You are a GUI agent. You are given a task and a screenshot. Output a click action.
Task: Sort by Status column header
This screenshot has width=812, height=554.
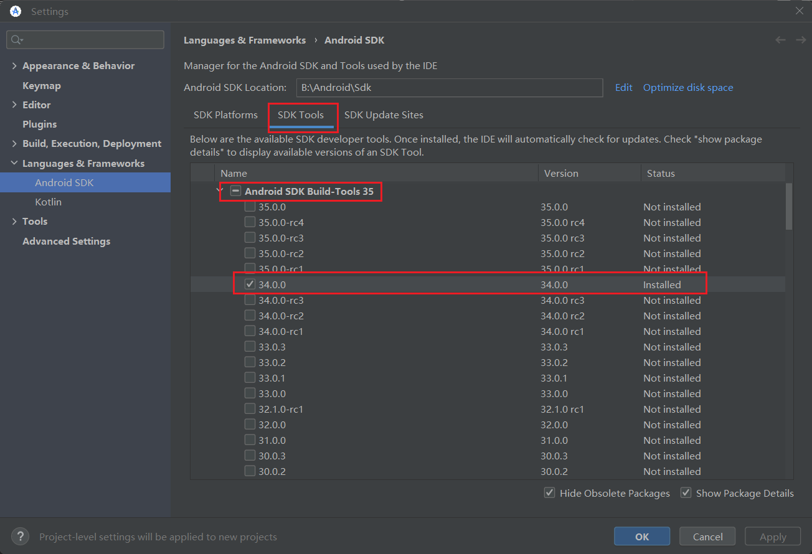(713, 173)
